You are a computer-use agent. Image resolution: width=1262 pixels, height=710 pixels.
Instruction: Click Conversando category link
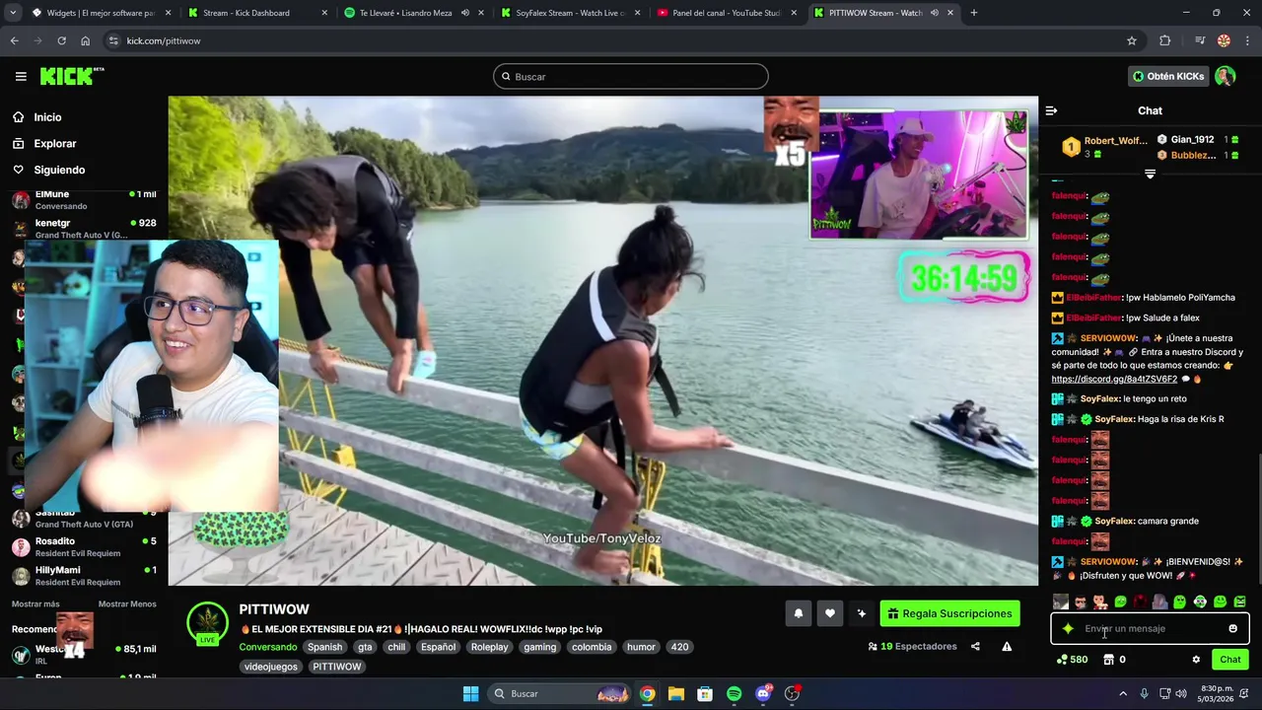pos(268,647)
